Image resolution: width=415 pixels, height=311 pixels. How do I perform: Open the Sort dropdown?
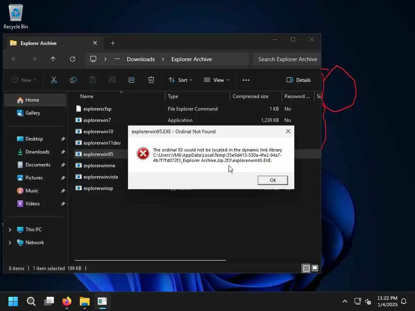click(180, 80)
